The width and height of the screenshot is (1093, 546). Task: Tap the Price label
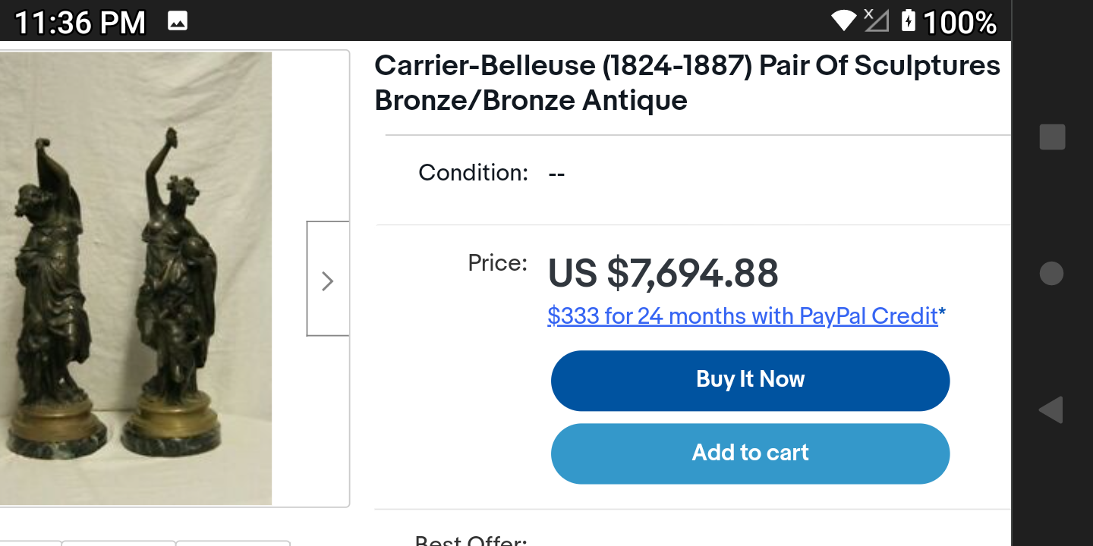(x=497, y=263)
